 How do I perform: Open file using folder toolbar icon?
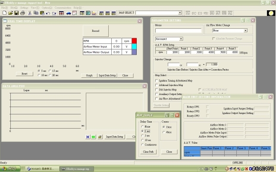[10, 13]
